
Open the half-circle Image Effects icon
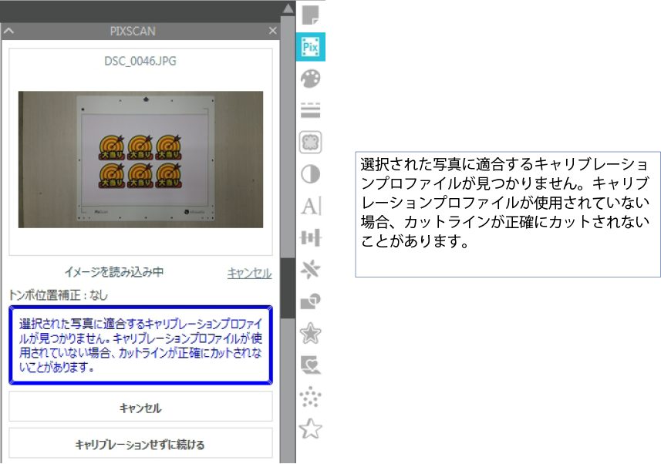tap(311, 174)
